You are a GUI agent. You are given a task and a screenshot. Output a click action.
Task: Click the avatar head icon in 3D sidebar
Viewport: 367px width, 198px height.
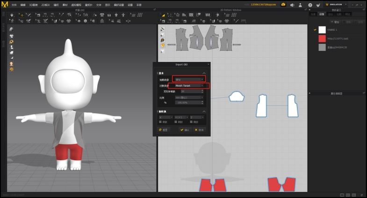pyautogui.click(x=11, y=63)
